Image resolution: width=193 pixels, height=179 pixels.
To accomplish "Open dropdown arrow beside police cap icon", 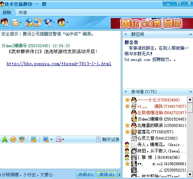I will (54, 23).
